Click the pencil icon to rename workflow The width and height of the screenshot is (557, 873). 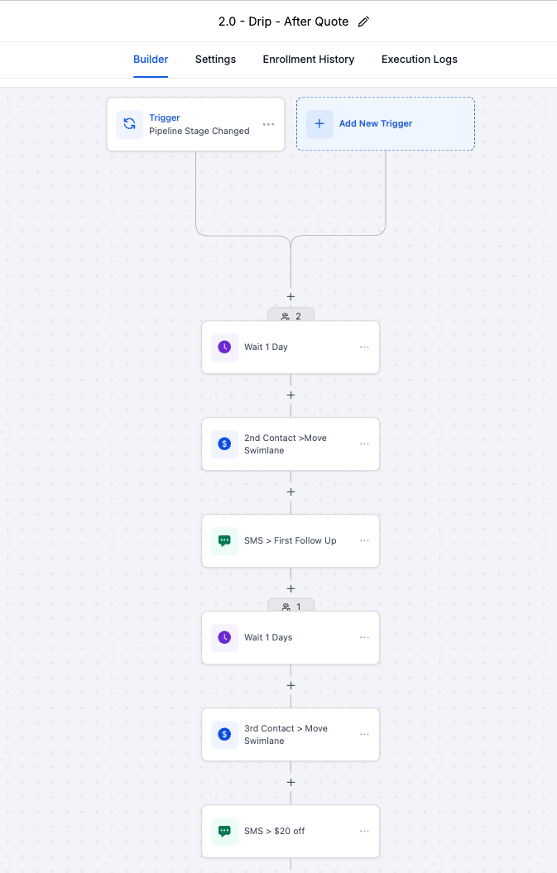tap(363, 22)
